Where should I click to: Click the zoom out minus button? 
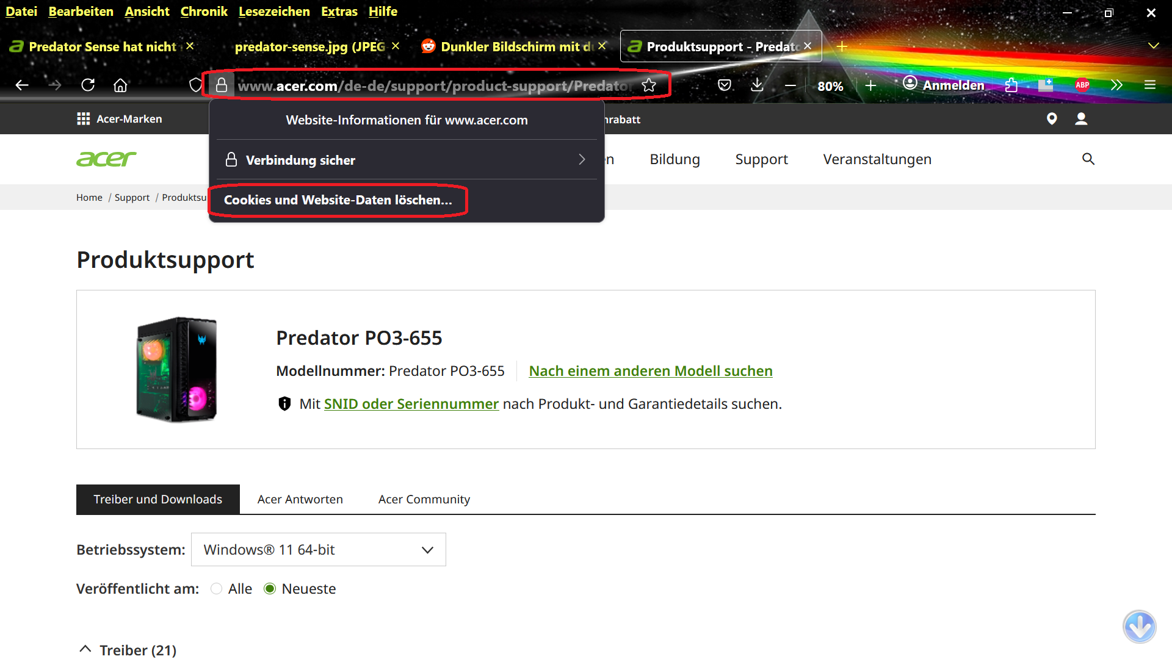click(790, 85)
